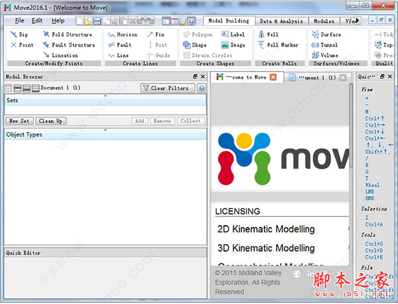Click fourth Model Browser layout icon
The image size is (398, 304).
[36, 88]
